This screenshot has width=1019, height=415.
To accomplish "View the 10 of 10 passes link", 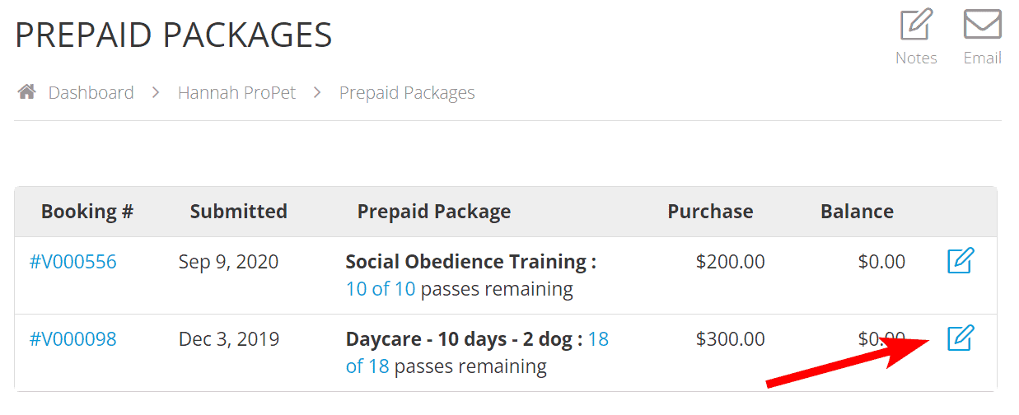I will [x=381, y=289].
